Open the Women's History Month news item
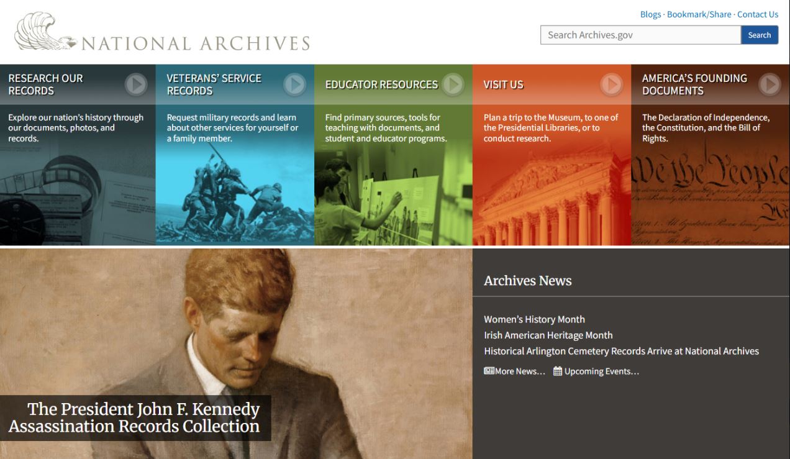The width and height of the screenshot is (790, 459). tap(534, 319)
